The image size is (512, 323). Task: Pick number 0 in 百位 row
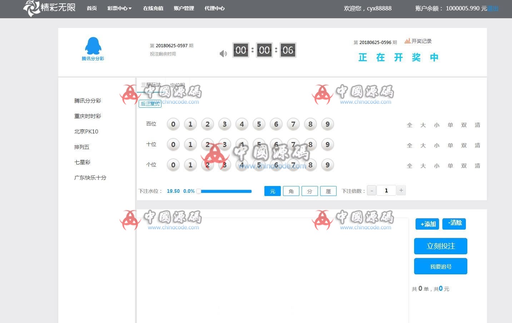coord(173,124)
